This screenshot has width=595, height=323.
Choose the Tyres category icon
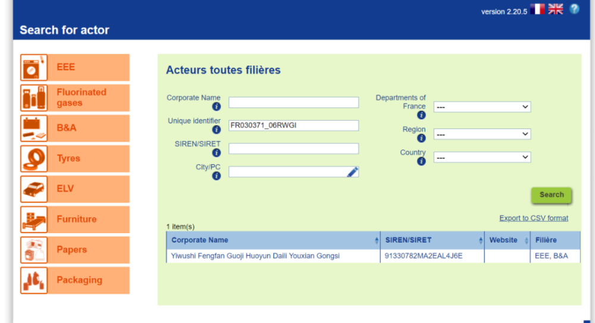34,158
